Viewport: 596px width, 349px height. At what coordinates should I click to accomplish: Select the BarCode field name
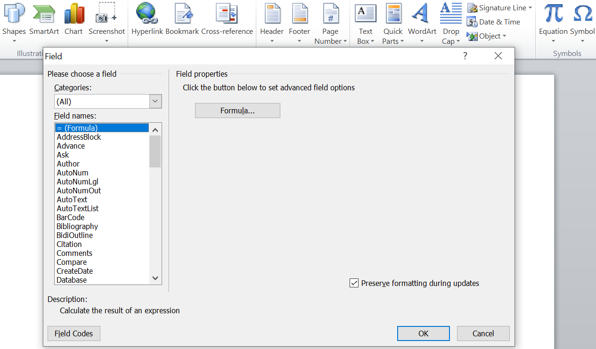pos(102,217)
